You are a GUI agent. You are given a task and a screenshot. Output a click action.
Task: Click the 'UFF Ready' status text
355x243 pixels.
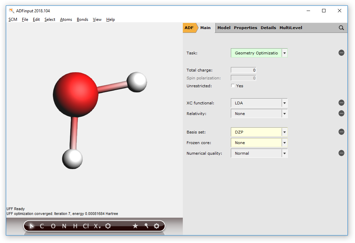point(16,209)
